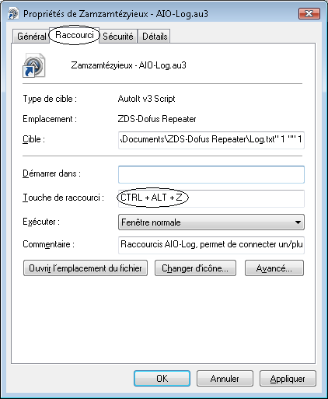The image size is (328, 399).
Task: Click the Touche de raccourci field
Action: point(211,198)
